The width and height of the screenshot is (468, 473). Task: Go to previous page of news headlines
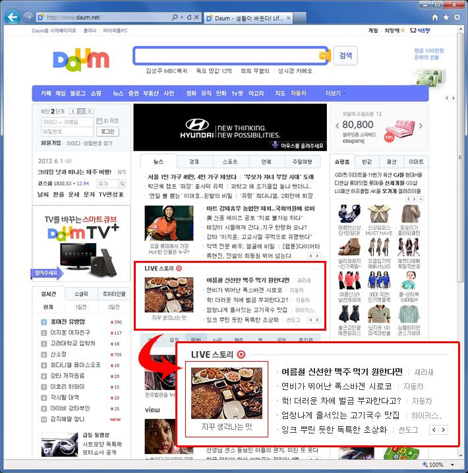click(x=311, y=256)
